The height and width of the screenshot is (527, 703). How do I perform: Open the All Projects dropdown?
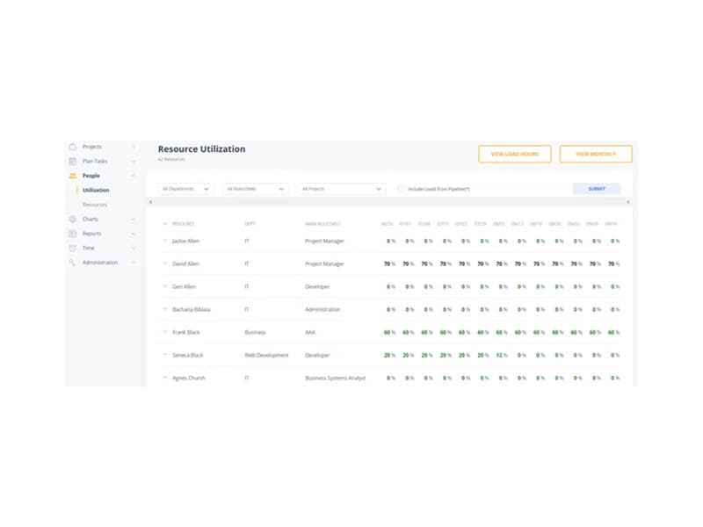coord(341,189)
